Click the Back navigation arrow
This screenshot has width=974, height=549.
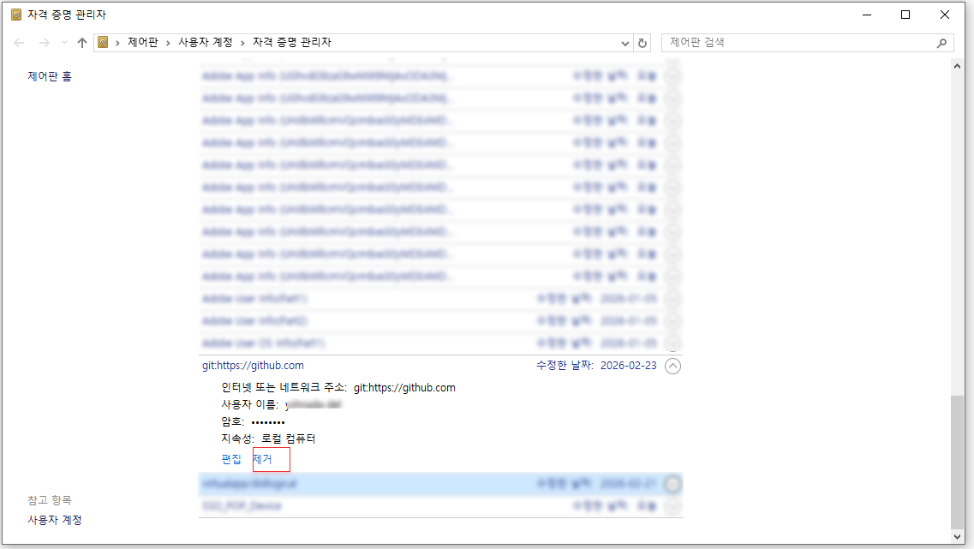[19, 43]
